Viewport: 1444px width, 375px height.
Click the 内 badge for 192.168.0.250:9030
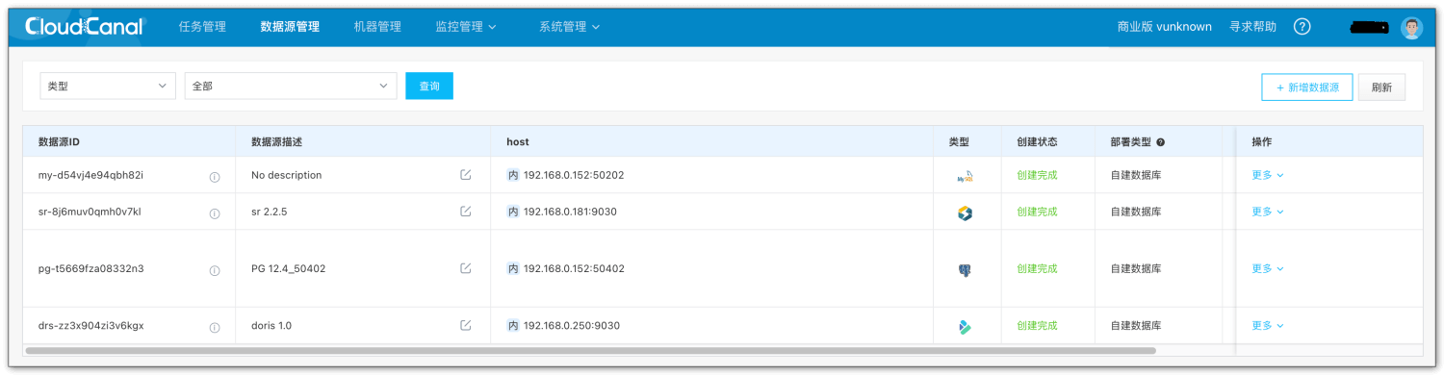coord(513,326)
